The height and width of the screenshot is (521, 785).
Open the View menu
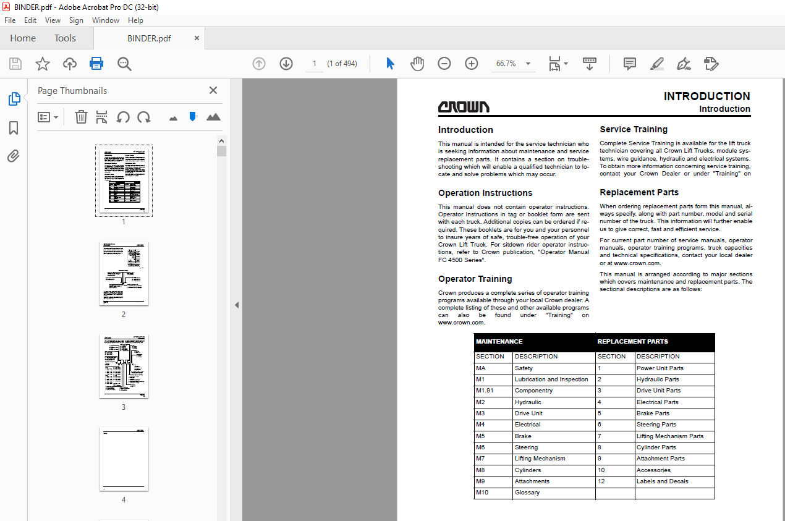tap(53, 20)
